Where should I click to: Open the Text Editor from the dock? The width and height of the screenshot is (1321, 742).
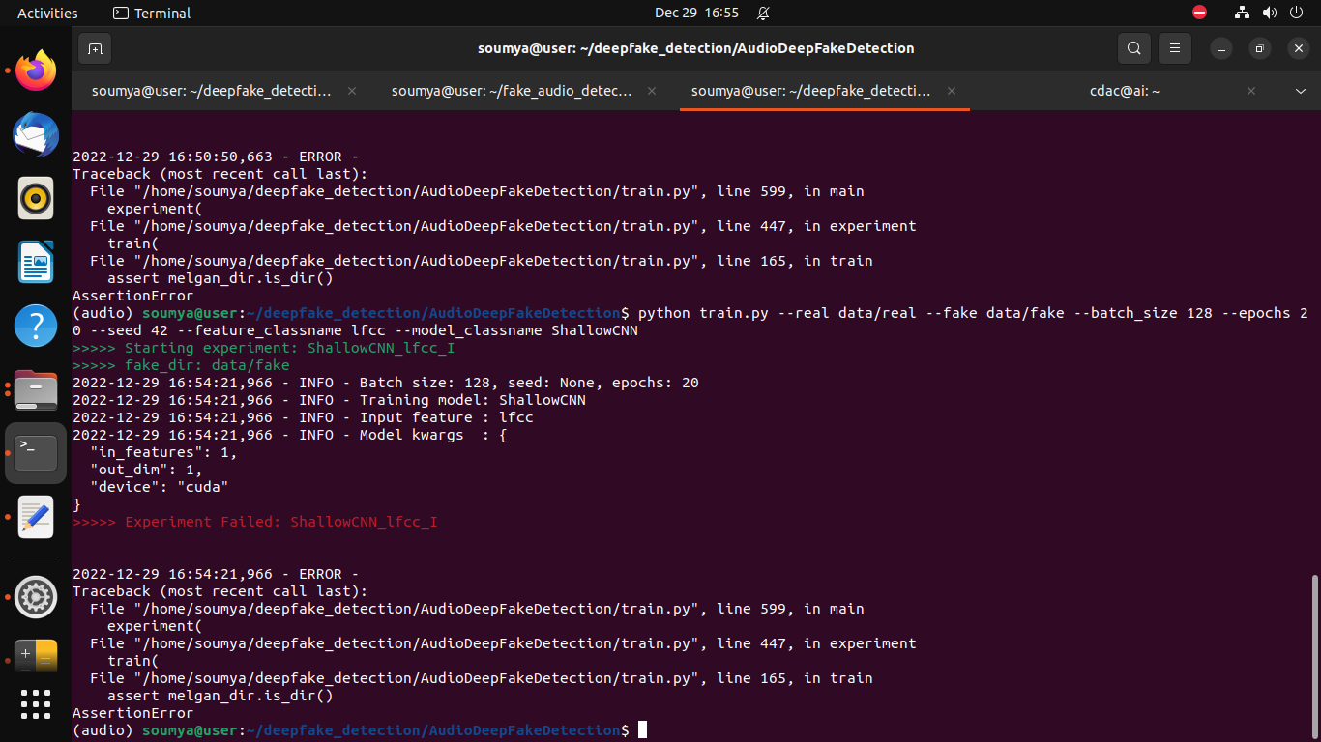point(35,517)
